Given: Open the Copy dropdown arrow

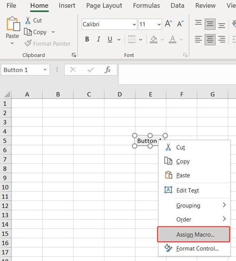Looking at the screenshot, I should point(53,32).
